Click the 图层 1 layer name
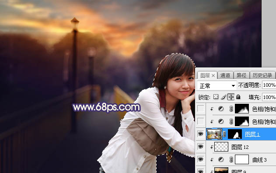276x173 pixels. pyautogui.click(x=252, y=134)
